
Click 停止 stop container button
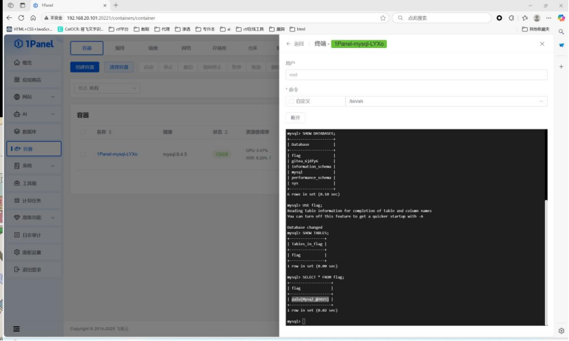168,67
